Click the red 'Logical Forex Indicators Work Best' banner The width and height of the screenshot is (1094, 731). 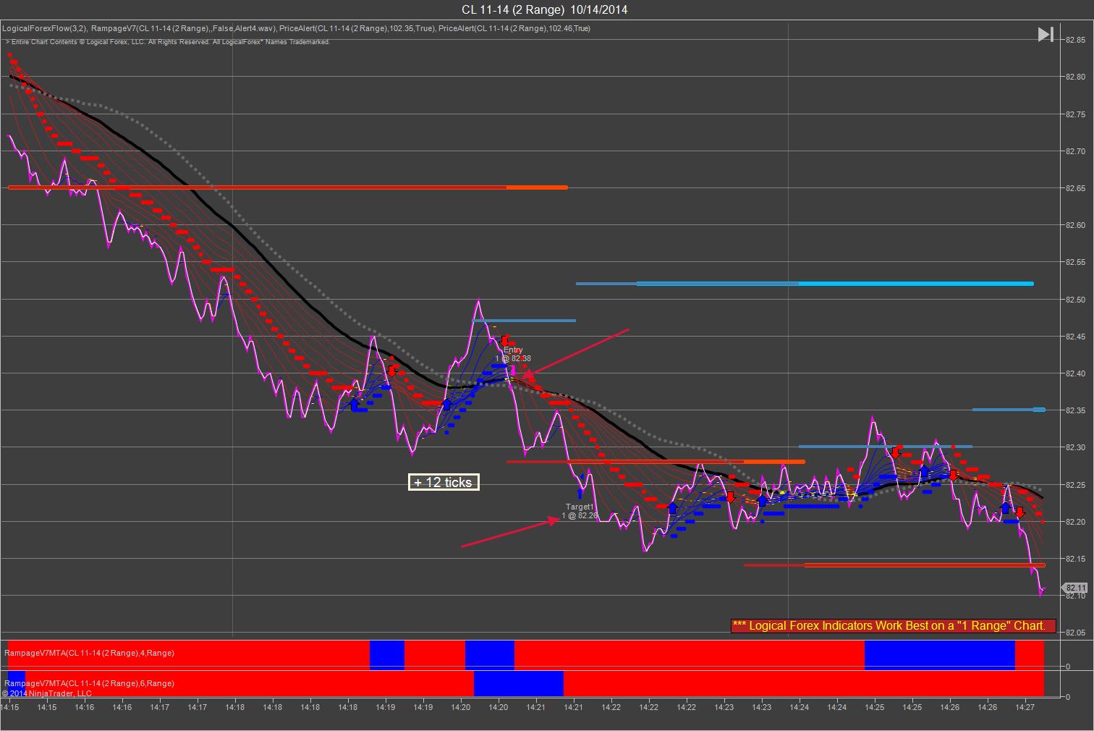tap(894, 625)
